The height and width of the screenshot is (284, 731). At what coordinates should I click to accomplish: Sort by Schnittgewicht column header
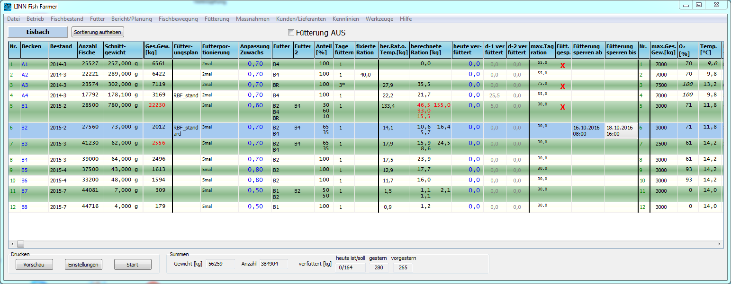(x=123, y=50)
